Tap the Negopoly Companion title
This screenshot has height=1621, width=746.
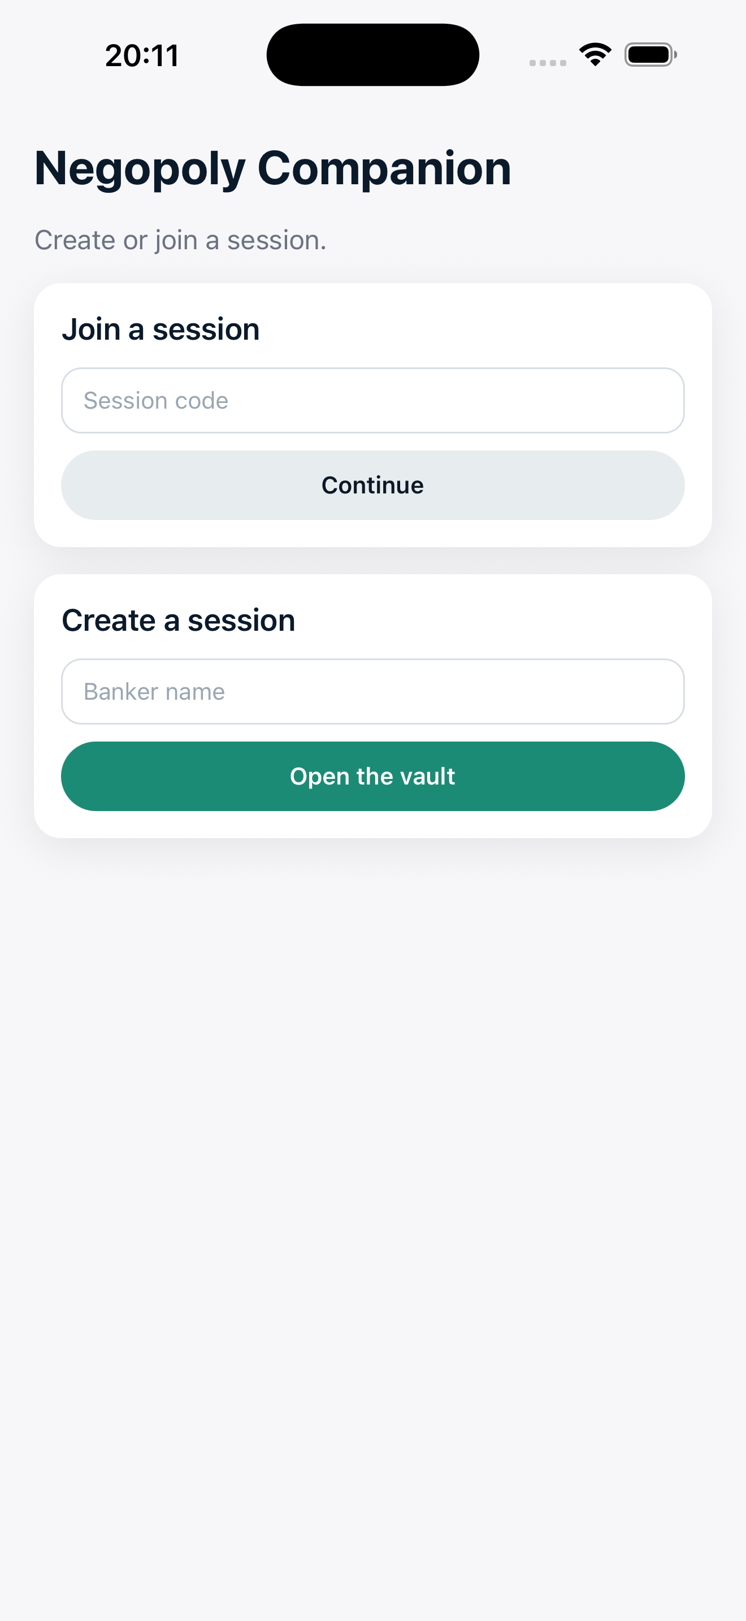(272, 168)
